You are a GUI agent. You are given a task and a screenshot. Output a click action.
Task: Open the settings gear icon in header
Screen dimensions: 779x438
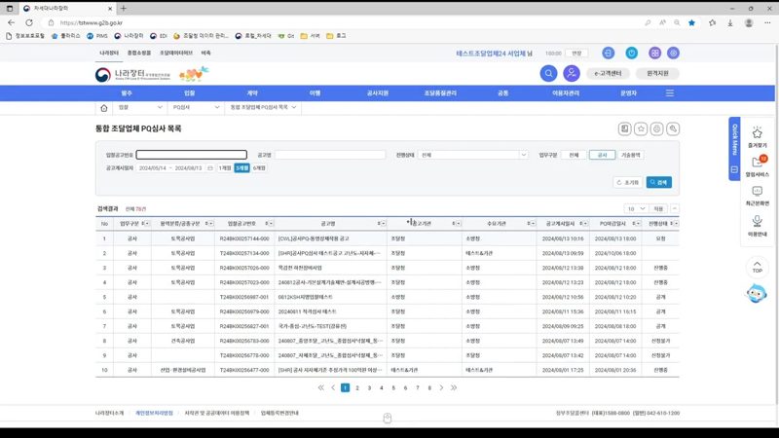click(673, 54)
